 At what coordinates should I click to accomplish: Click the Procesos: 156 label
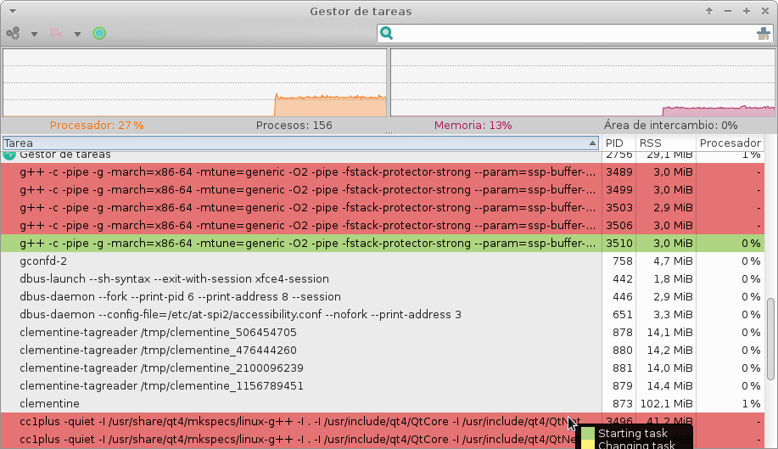[x=294, y=126]
